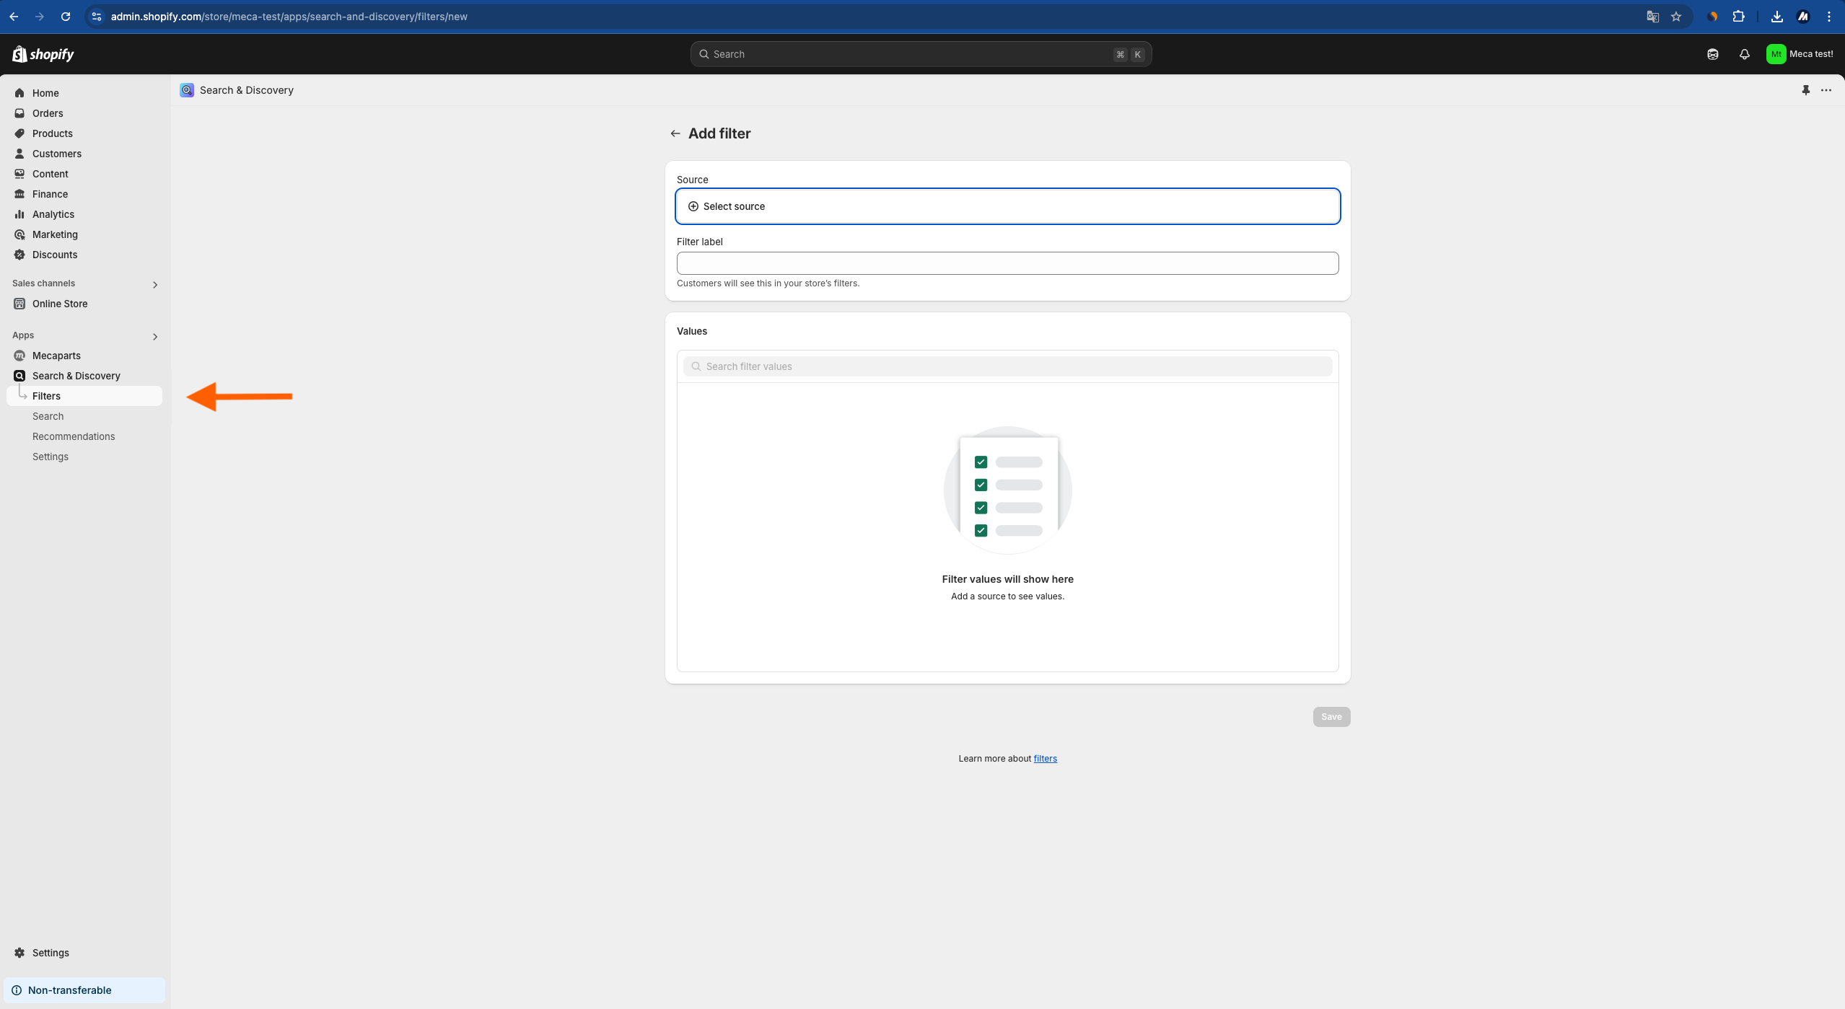Bookmark this page with star icon
The width and height of the screenshot is (1845, 1009).
(x=1676, y=17)
